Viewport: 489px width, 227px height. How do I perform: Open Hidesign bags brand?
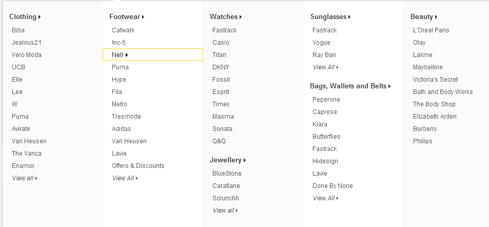pyautogui.click(x=325, y=161)
